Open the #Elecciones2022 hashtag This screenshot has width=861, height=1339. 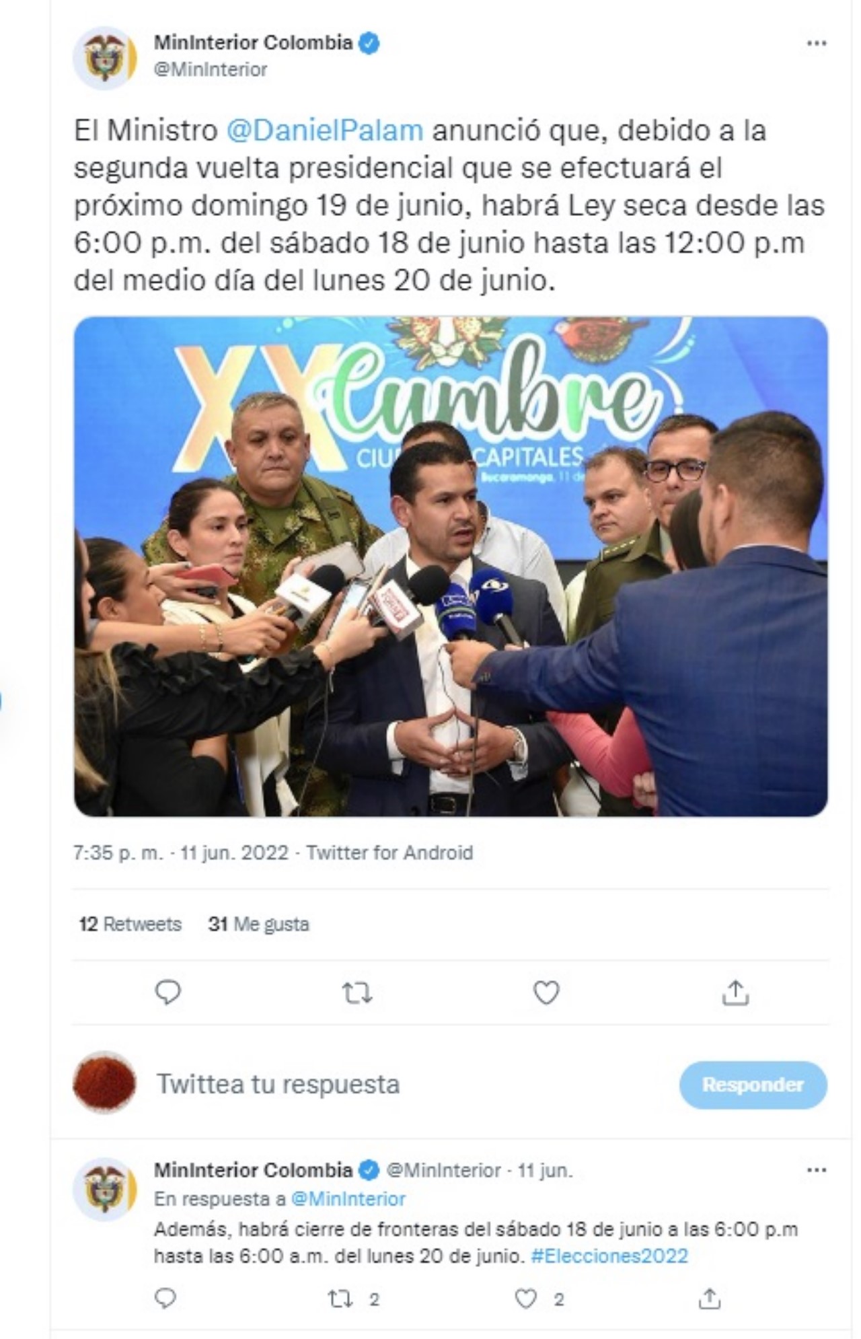click(609, 1256)
